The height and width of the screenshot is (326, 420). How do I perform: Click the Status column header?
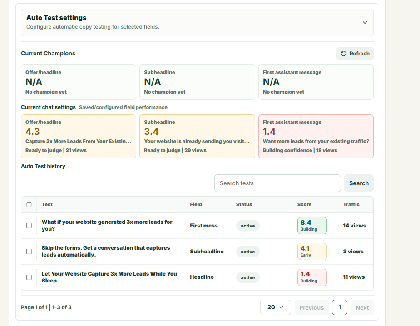[x=244, y=204]
